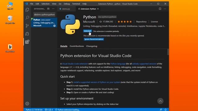The width and height of the screenshot is (198, 111).
Task: Click the Ignore Recommendation button
Action: 94,39
